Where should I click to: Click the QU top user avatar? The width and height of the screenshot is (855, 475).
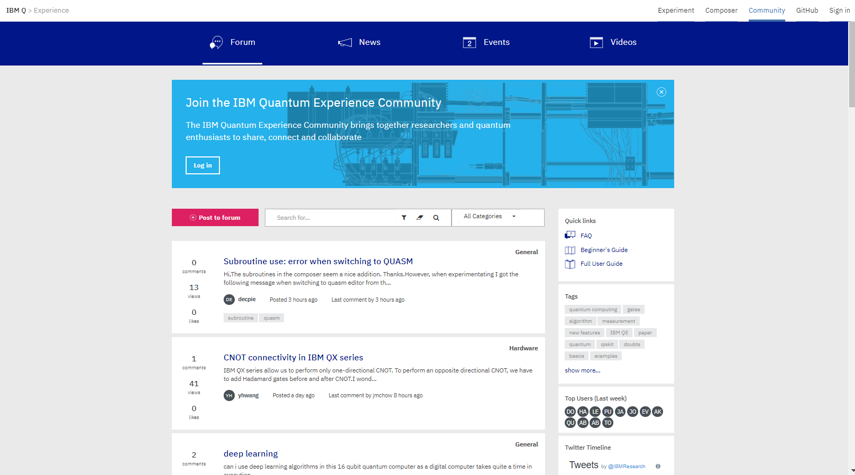point(571,423)
